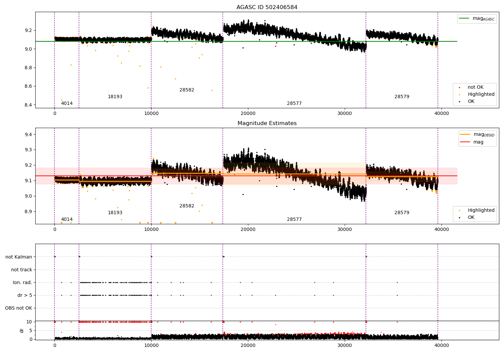Screen dimensions: 504x353
Task: Click OBSID label 28582 in Magnitude Estimates plot
Action: (x=187, y=206)
